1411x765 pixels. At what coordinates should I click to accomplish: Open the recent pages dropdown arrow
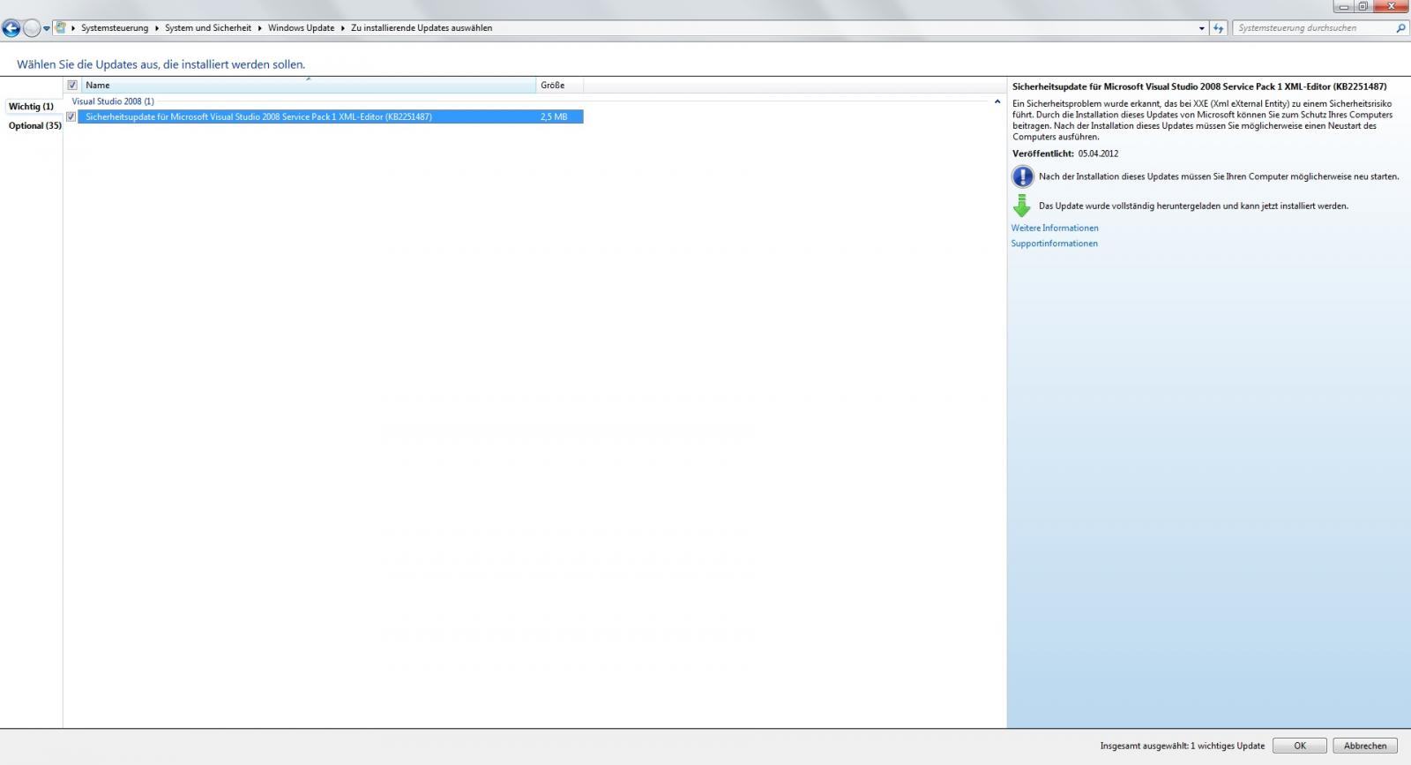[x=47, y=29]
